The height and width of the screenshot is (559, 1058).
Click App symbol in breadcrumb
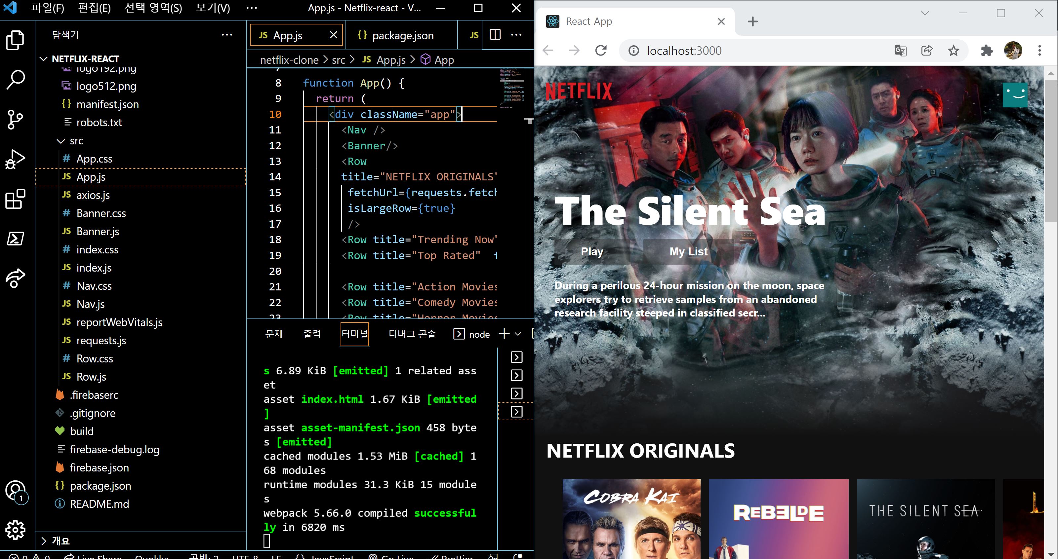tap(438, 60)
